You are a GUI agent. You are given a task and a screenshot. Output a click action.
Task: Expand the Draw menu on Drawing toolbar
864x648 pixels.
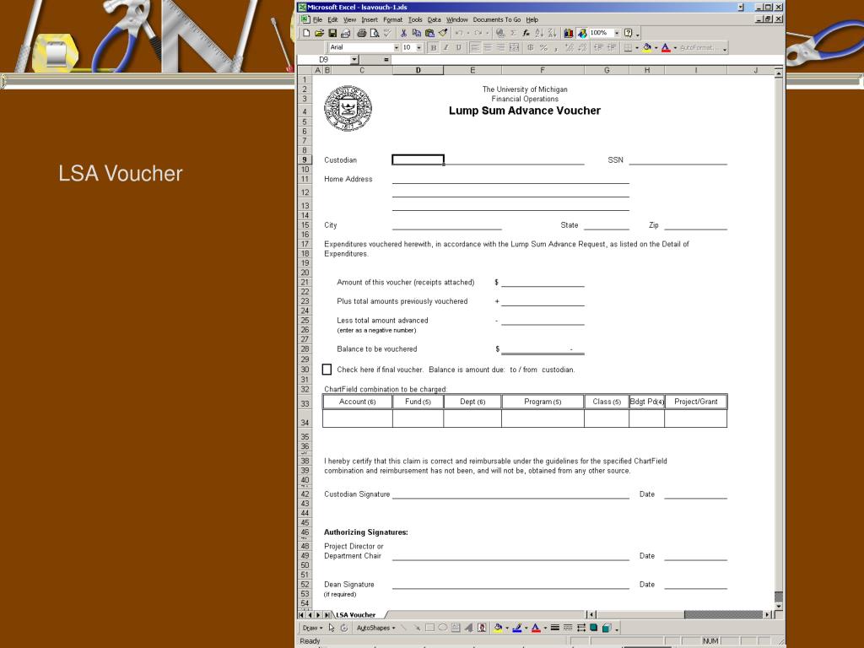pyautogui.click(x=312, y=628)
